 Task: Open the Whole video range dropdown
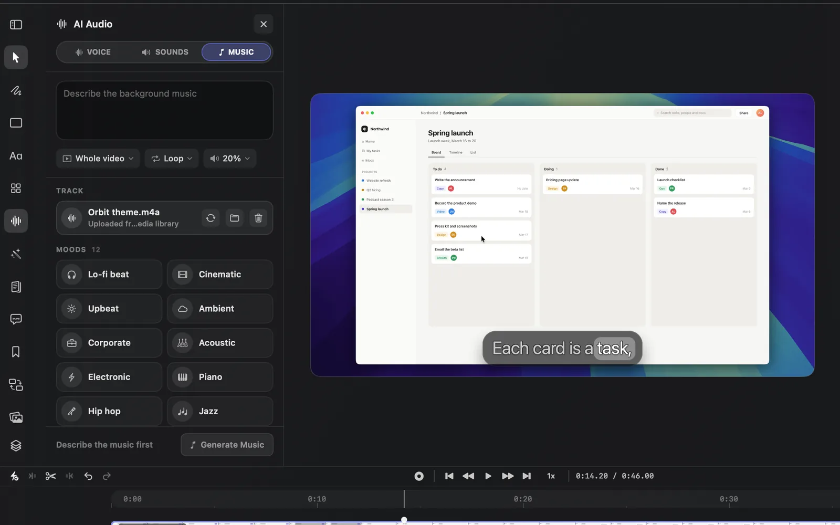point(98,159)
